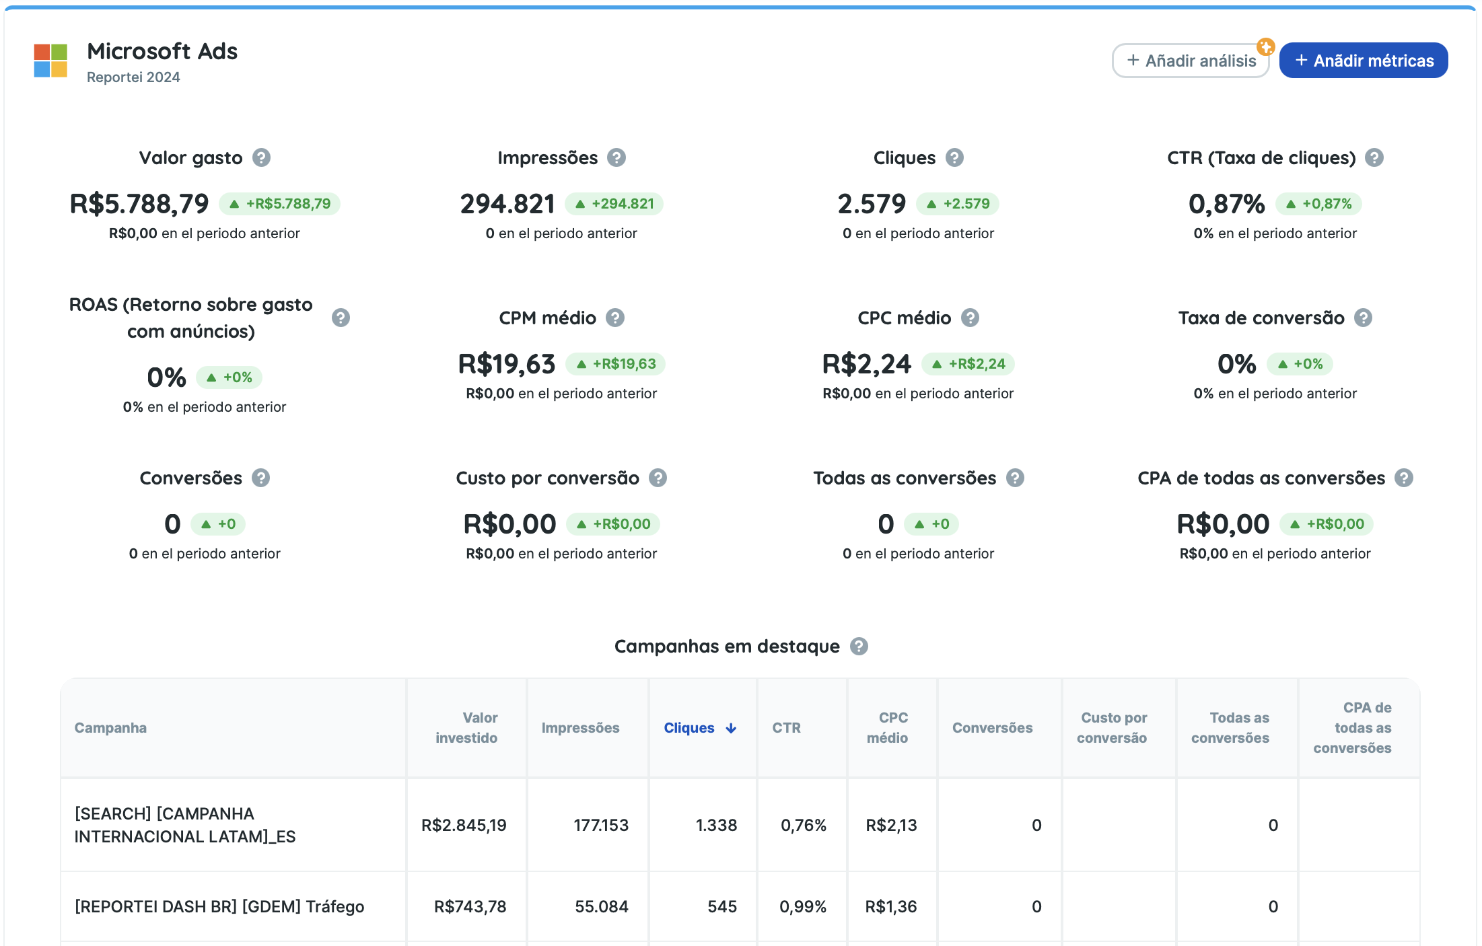Click the help icon next to Campanhas em destaque
The height and width of the screenshot is (946, 1482).
[858, 646]
